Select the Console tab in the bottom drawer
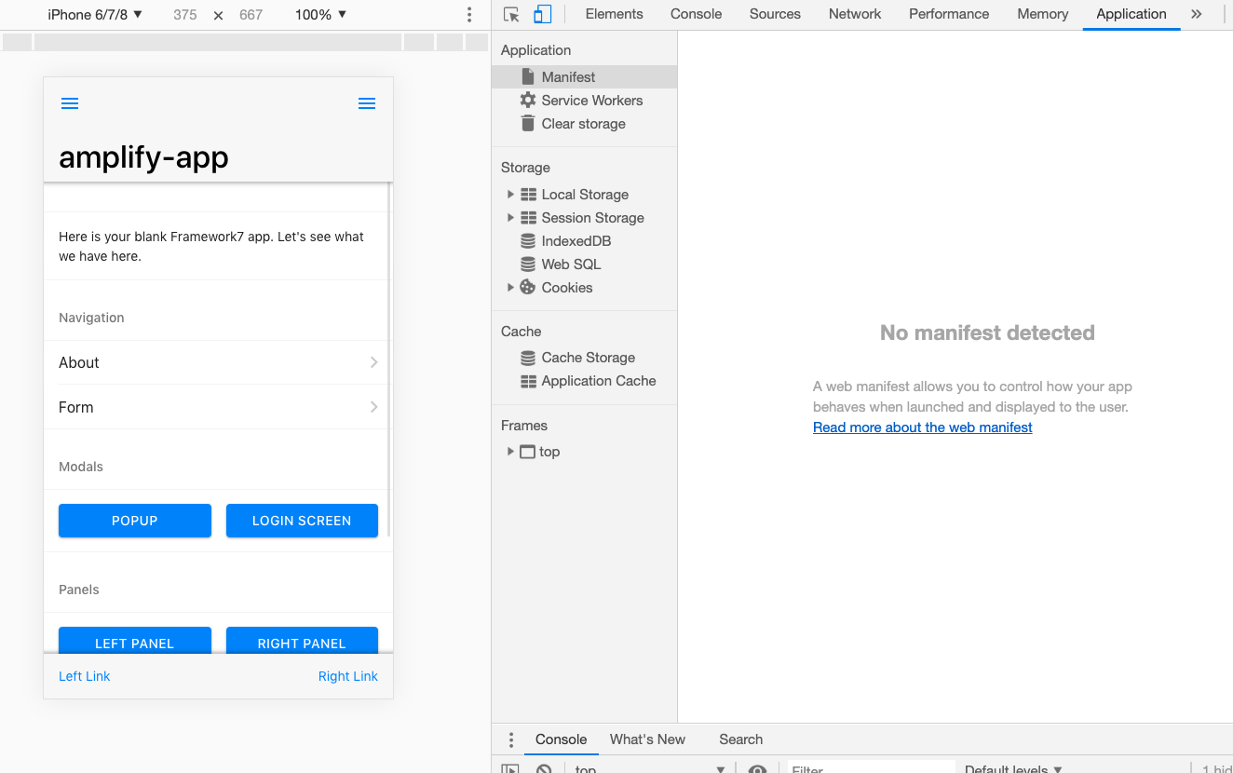 [x=561, y=739]
